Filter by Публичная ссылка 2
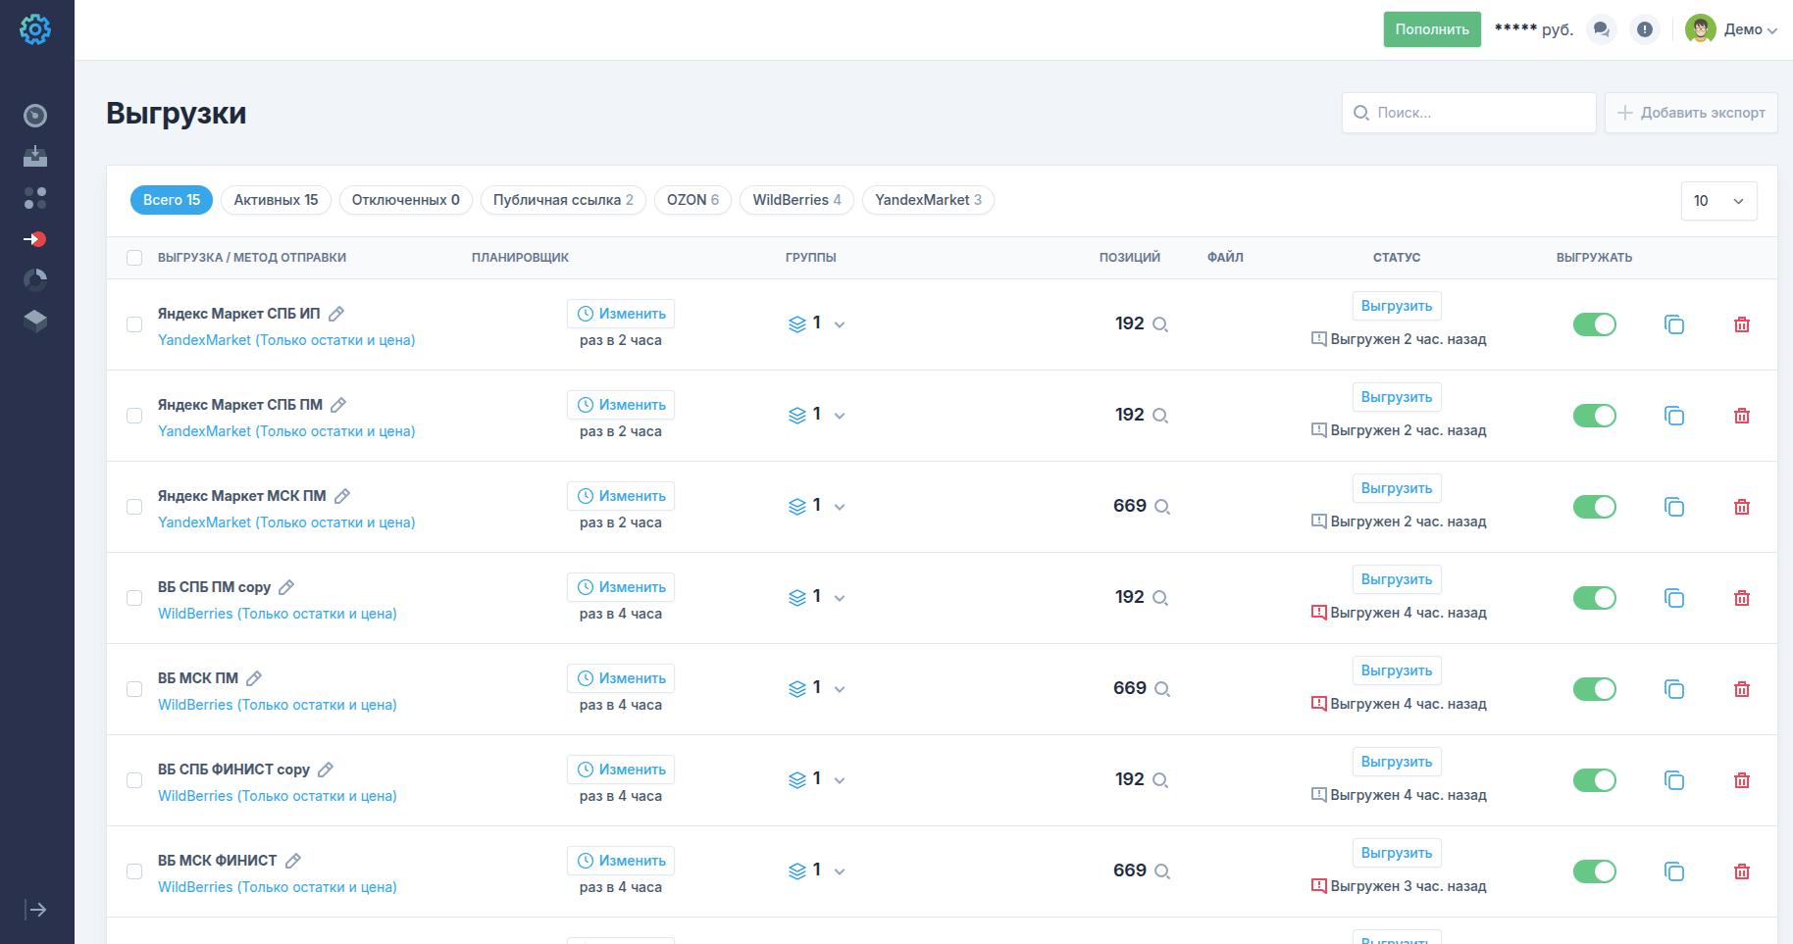The image size is (1793, 944). click(x=563, y=200)
